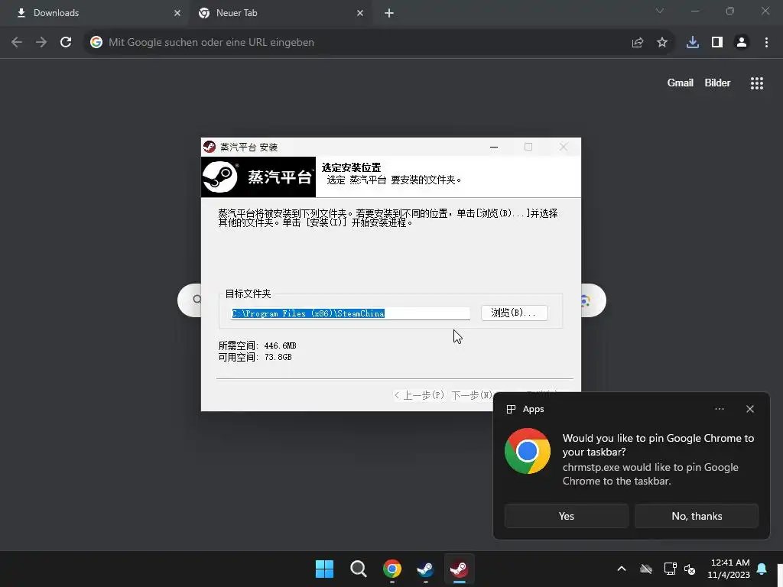The width and height of the screenshot is (783, 587).
Task: Bookmark this tab with the star
Action: 662,43
